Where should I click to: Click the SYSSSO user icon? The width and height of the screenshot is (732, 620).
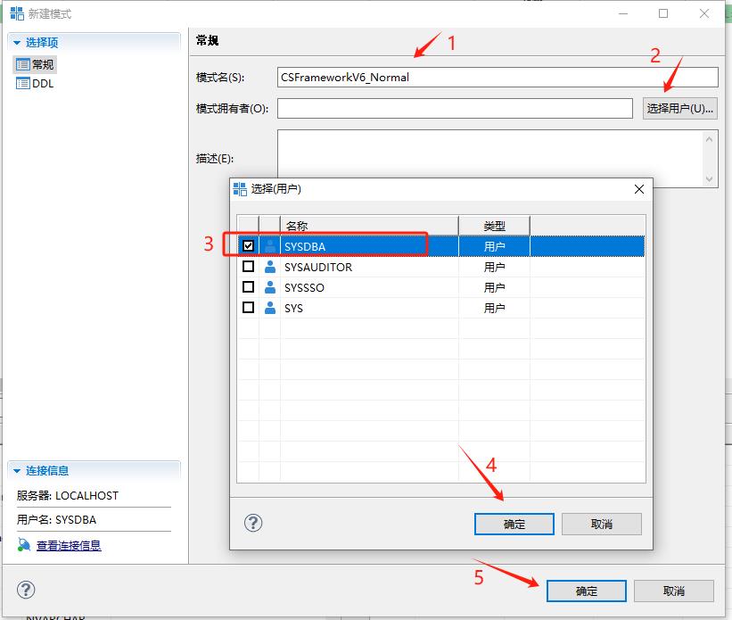[270, 287]
